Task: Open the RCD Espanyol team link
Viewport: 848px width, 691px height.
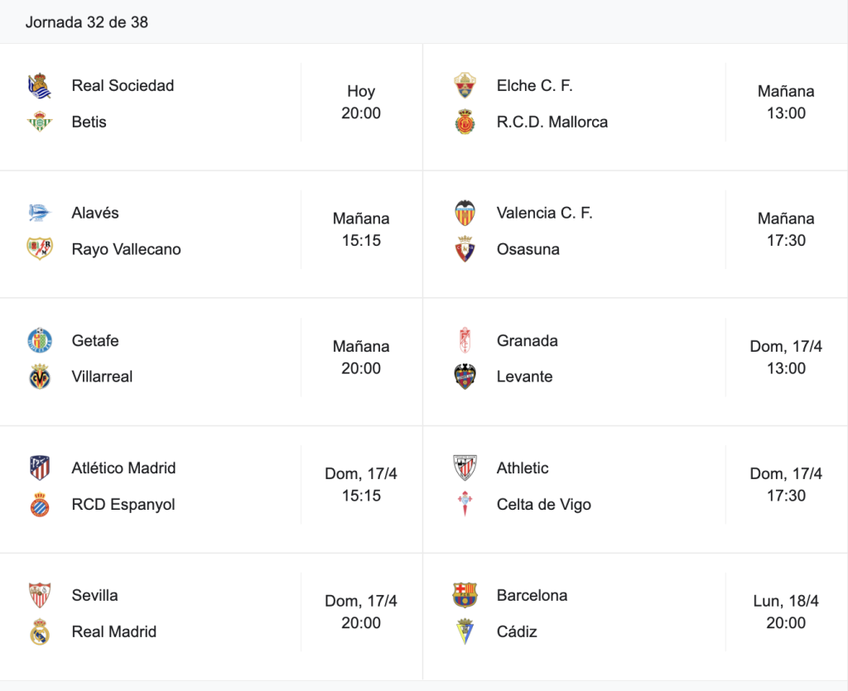Action: pos(123,504)
